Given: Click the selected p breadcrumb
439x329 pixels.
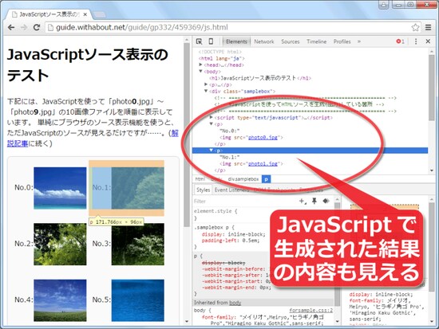Looking at the screenshot, I should pos(266,179).
